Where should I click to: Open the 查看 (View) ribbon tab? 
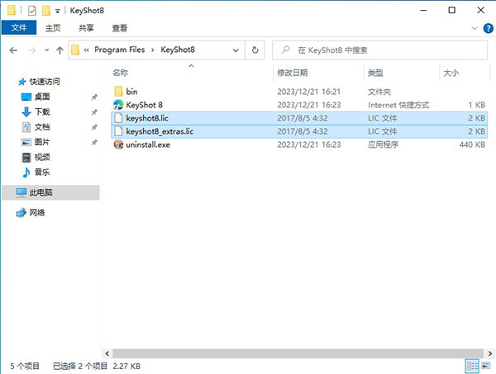pos(120,28)
